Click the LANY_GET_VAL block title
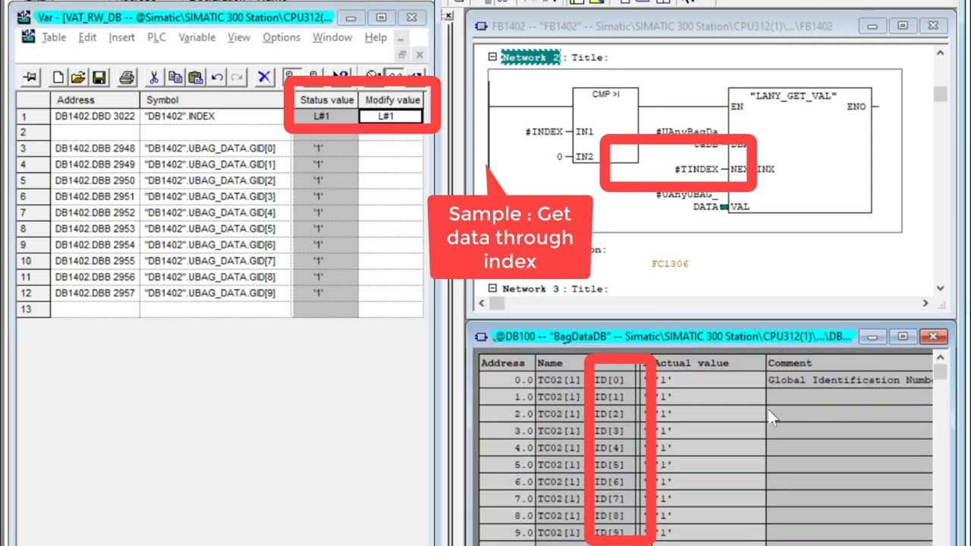971x546 pixels. 793,96
